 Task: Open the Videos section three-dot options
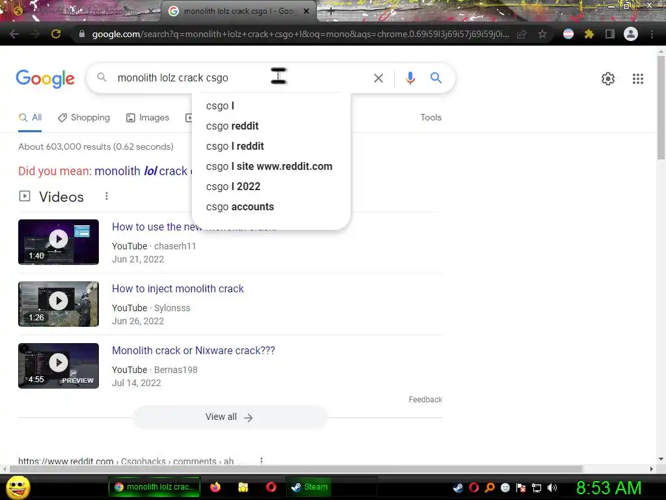click(107, 196)
